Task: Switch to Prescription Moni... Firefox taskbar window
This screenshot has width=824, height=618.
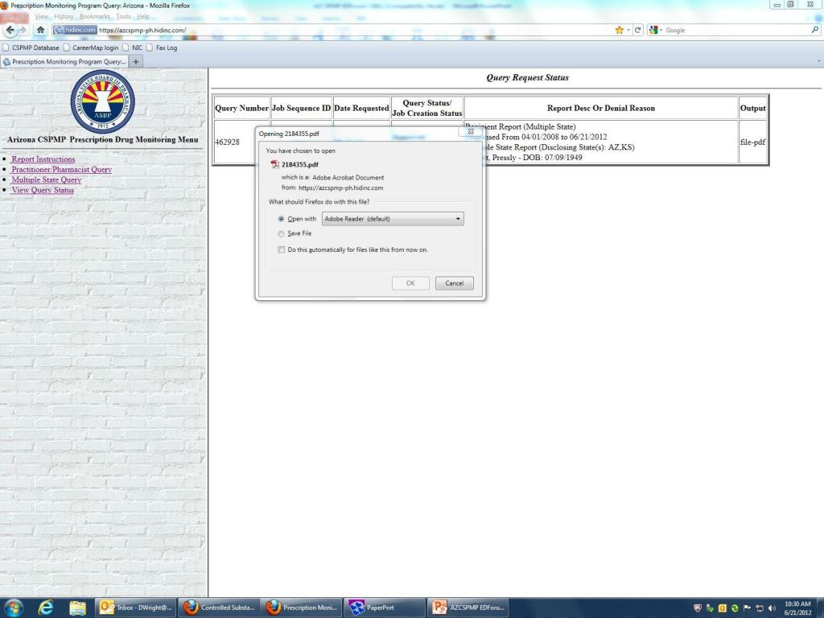Action: [x=301, y=608]
